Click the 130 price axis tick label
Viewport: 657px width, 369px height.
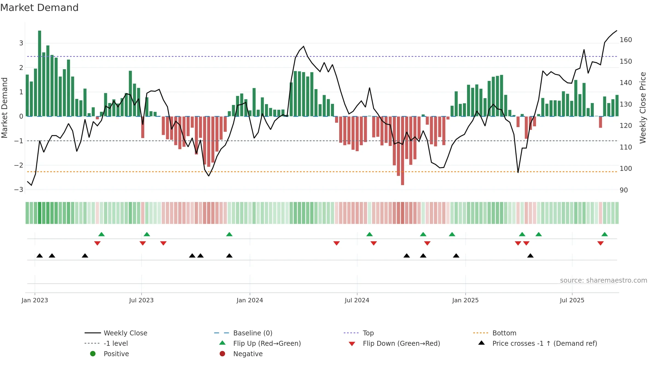626,104
